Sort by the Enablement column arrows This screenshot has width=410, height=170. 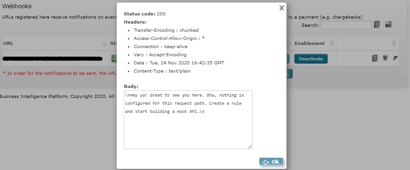click(x=332, y=44)
